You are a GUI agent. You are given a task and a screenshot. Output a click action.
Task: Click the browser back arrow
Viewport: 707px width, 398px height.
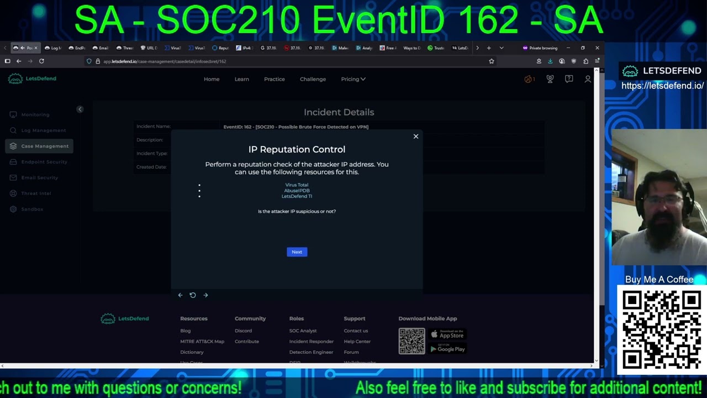[19, 61]
